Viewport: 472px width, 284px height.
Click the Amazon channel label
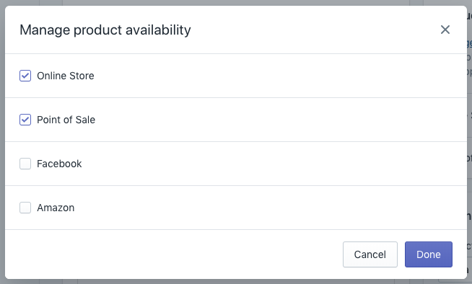click(56, 208)
